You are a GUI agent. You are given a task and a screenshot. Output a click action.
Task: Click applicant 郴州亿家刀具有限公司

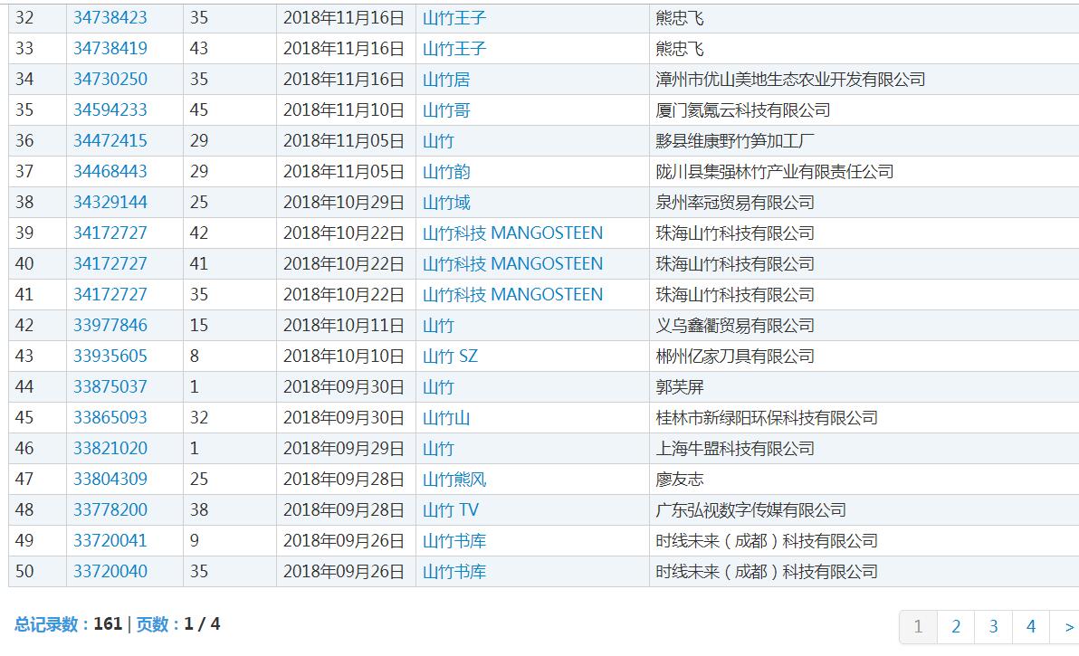point(735,357)
